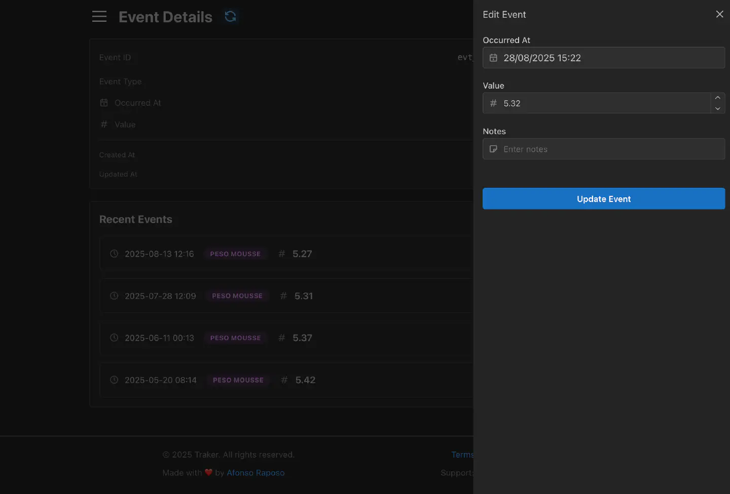
Task: Click the red heart icon in footer
Action: point(208,472)
